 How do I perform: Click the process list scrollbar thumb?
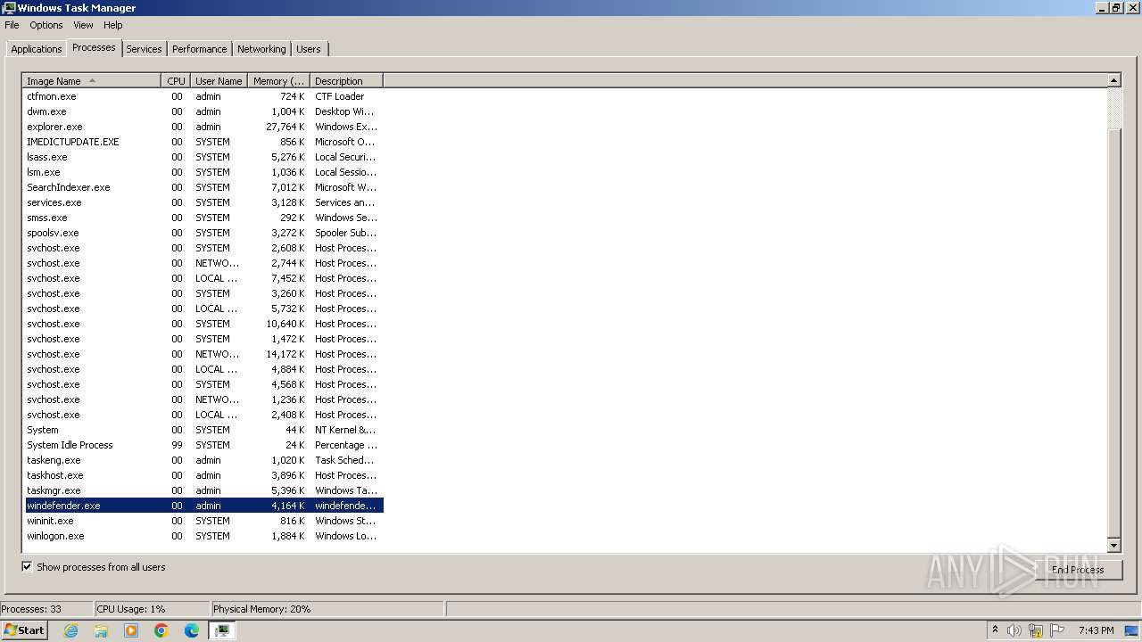tap(1113, 333)
